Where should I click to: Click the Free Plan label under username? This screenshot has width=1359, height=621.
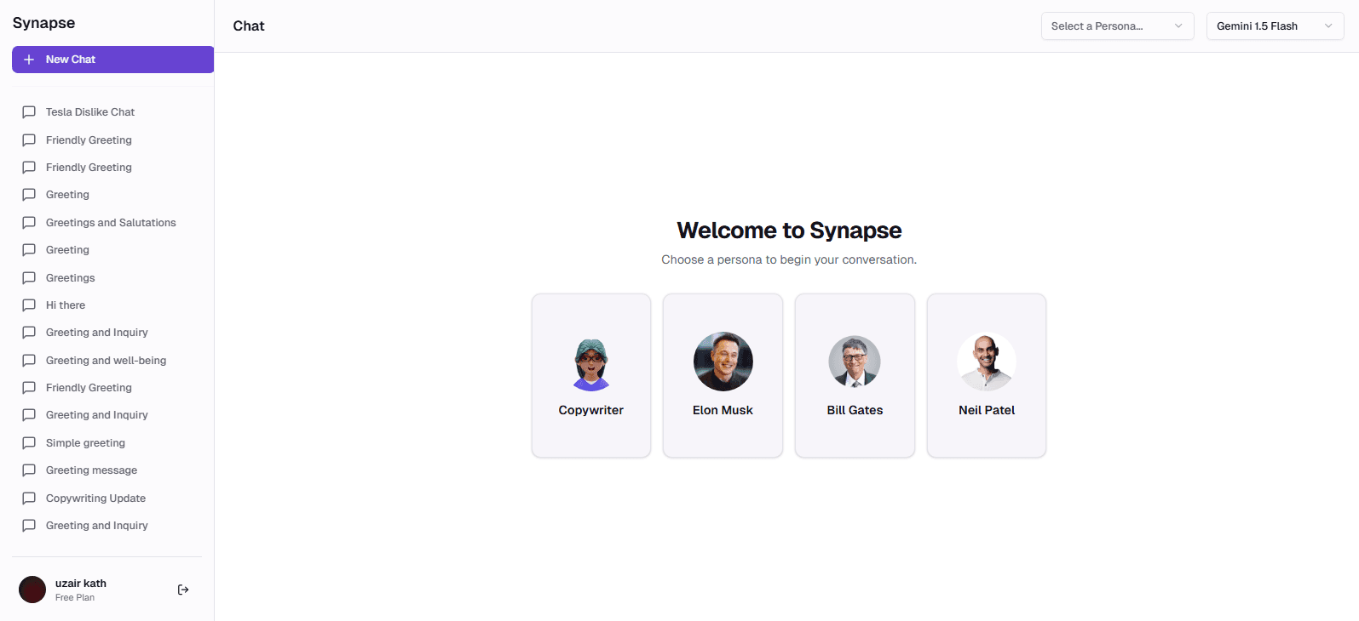[x=75, y=598]
